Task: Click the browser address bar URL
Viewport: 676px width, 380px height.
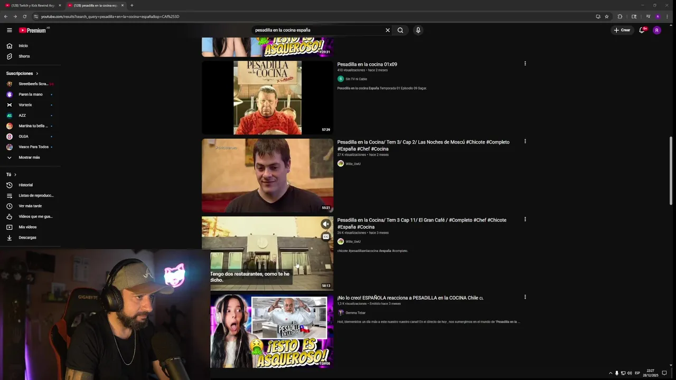Action: (x=110, y=16)
